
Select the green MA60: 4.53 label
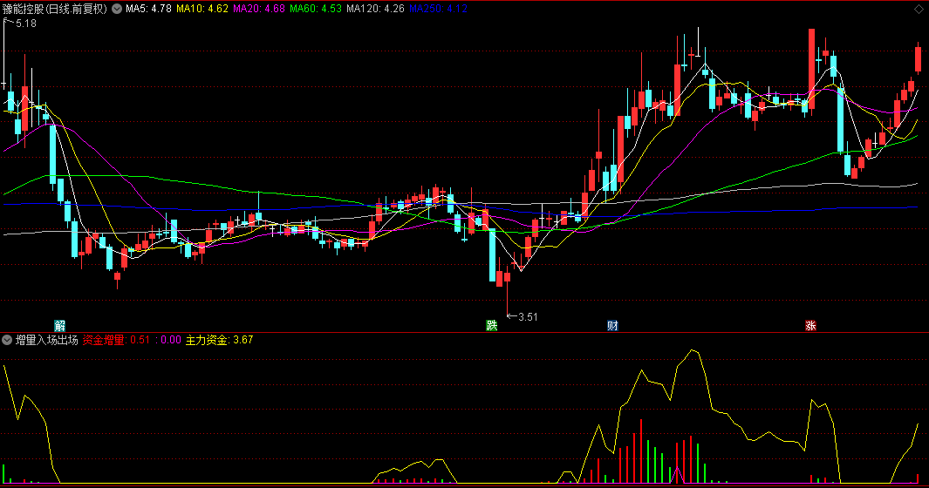pos(316,9)
